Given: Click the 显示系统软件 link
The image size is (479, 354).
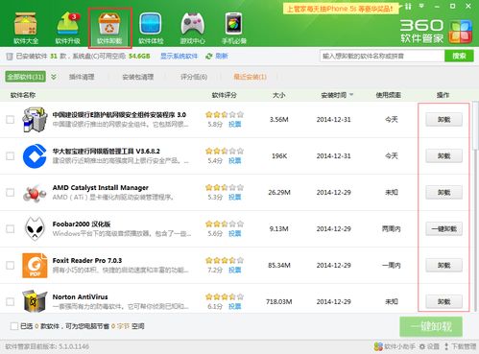Looking at the screenshot, I should [x=180, y=57].
